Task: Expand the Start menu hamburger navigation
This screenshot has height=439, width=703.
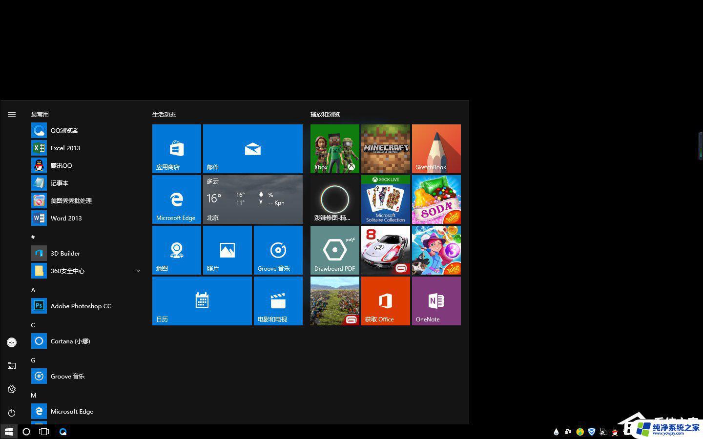Action: tap(12, 114)
